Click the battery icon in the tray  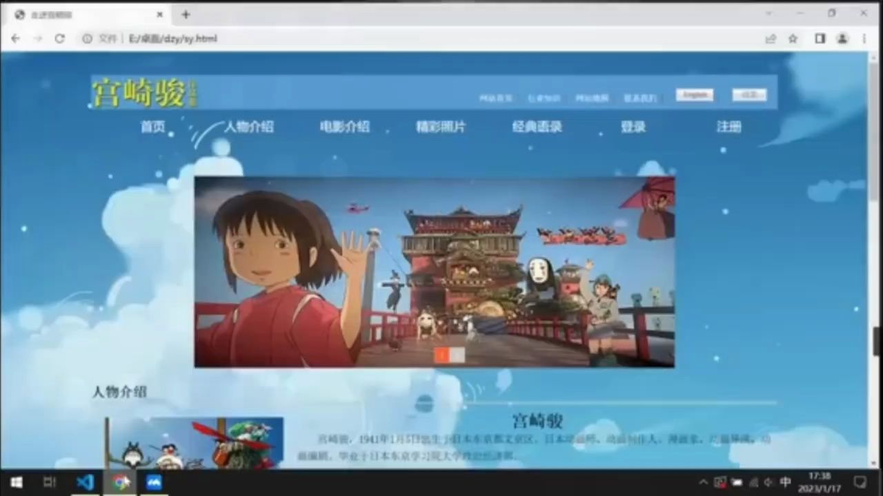pos(737,482)
